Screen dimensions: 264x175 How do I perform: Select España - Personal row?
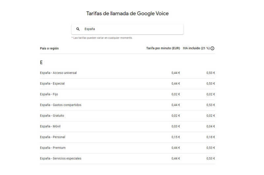point(127,137)
